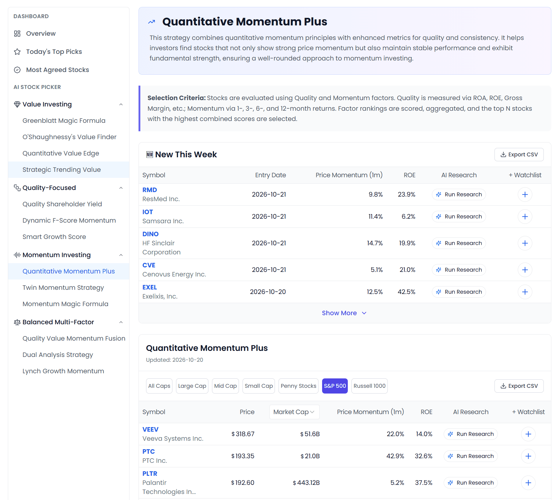
Task: Open the EXEL ticker link
Action: coord(150,287)
